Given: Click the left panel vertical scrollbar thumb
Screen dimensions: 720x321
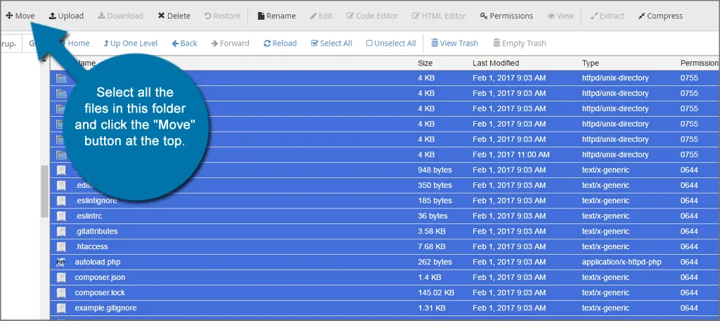Looking at the screenshot, I should pos(44,191).
